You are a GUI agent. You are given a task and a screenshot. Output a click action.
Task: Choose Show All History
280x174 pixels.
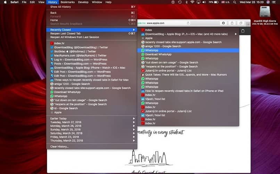point(92,7)
